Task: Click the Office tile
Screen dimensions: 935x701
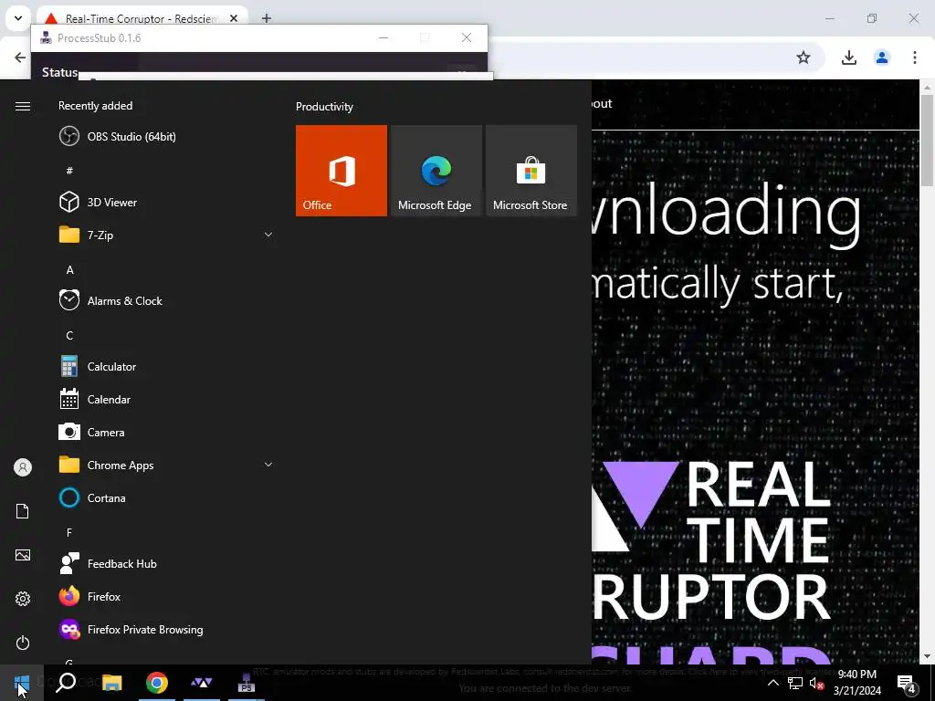Action: [341, 171]
